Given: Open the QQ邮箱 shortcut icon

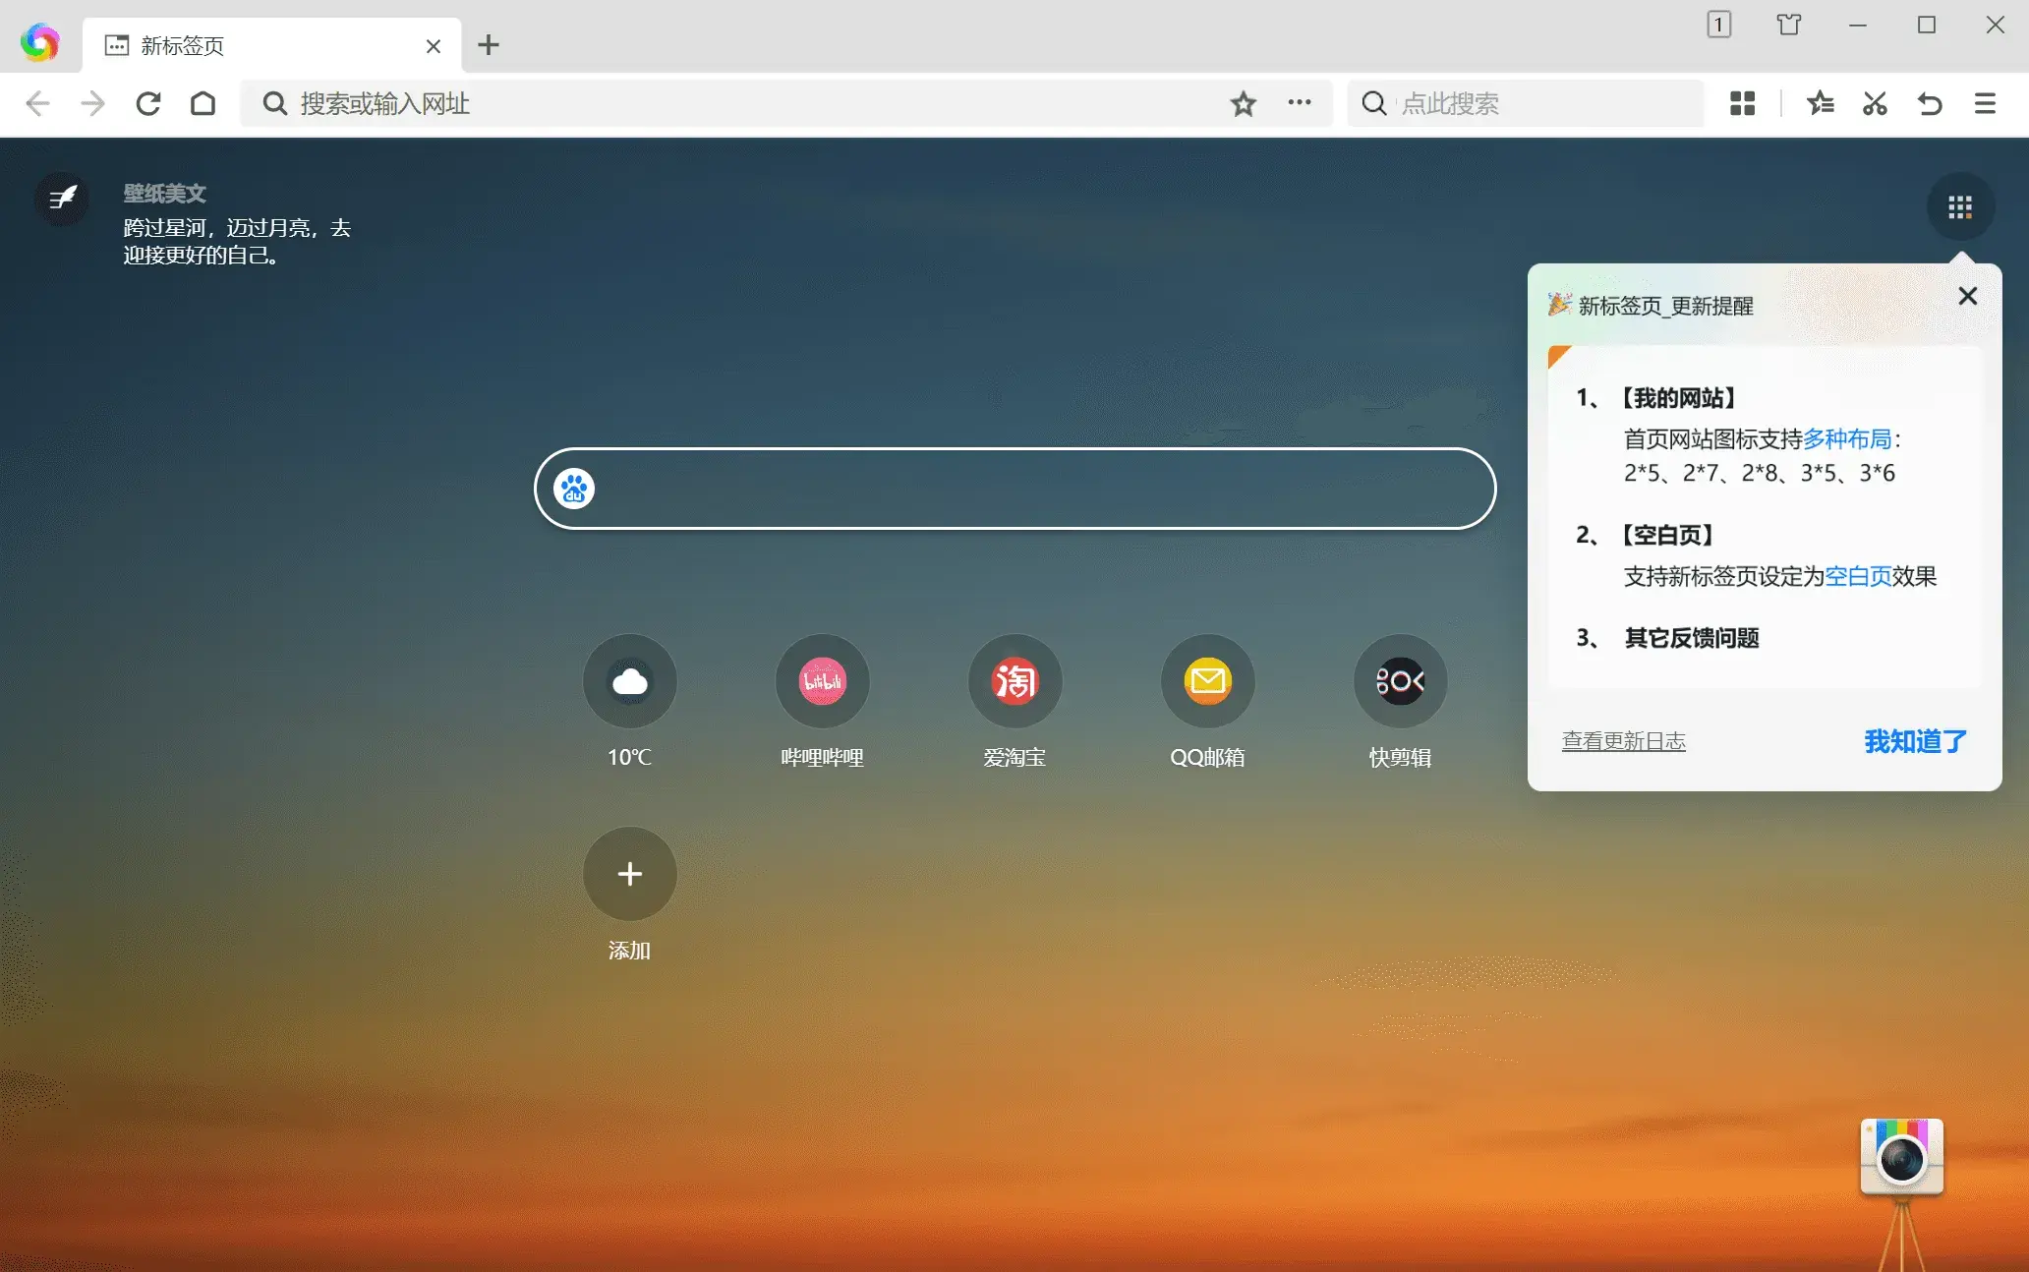Looking at the screenshot, I should point(1207,681).
